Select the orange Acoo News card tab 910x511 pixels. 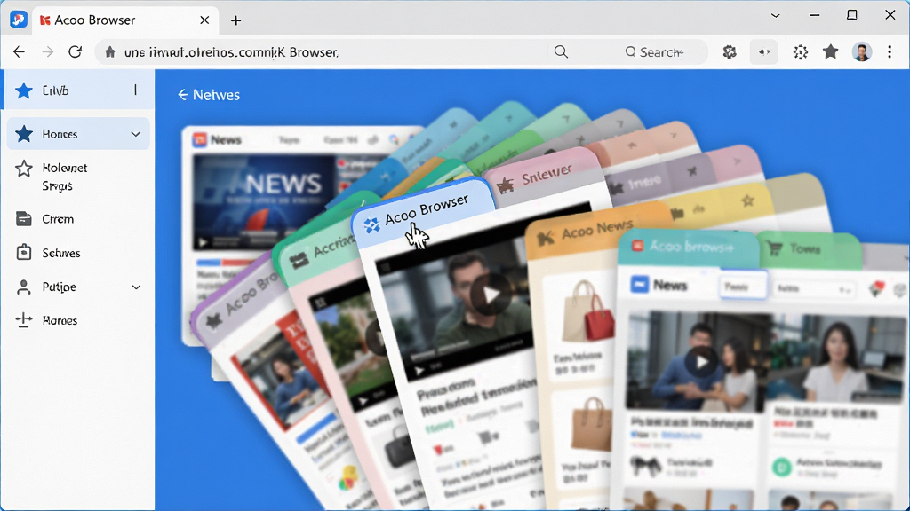pos(596,231)
